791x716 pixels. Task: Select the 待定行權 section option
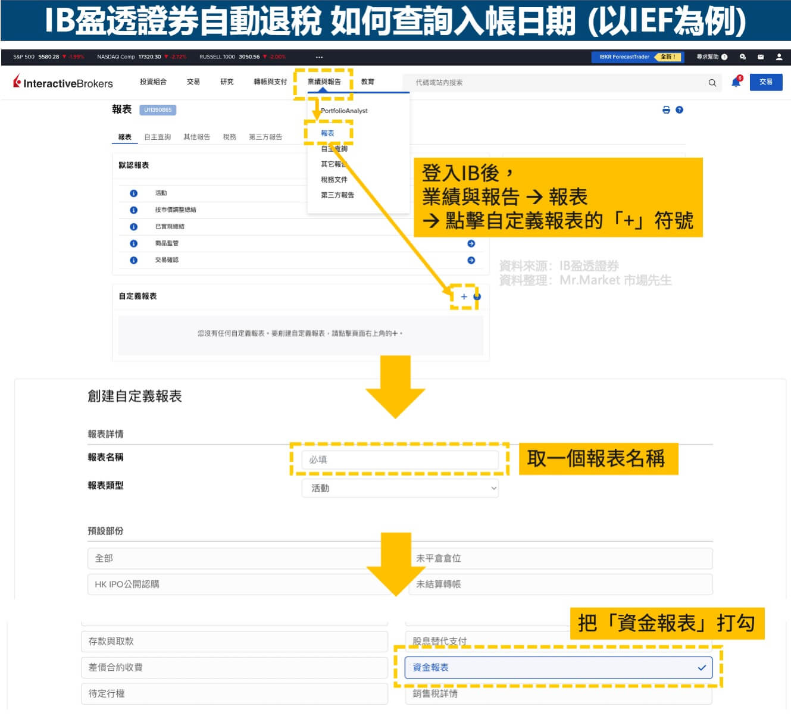pyautogui.click(x=235, y=693)
